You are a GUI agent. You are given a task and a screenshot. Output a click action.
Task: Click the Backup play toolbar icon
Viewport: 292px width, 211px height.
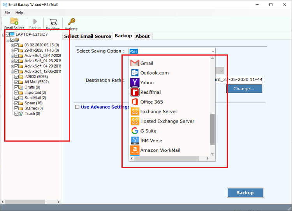pos(35,21)
